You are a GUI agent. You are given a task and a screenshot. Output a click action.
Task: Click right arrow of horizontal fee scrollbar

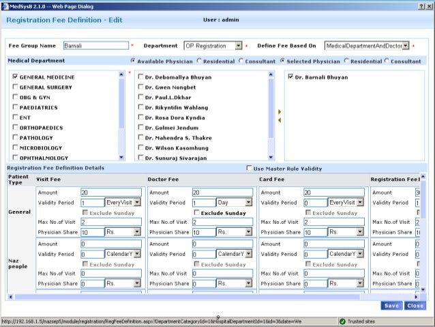(x=416, y=297)
